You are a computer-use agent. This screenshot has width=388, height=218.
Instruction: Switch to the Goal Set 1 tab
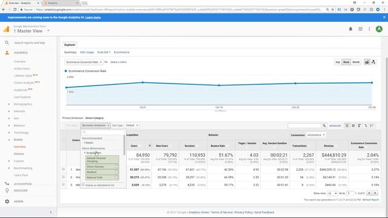(x=104, y=53)
